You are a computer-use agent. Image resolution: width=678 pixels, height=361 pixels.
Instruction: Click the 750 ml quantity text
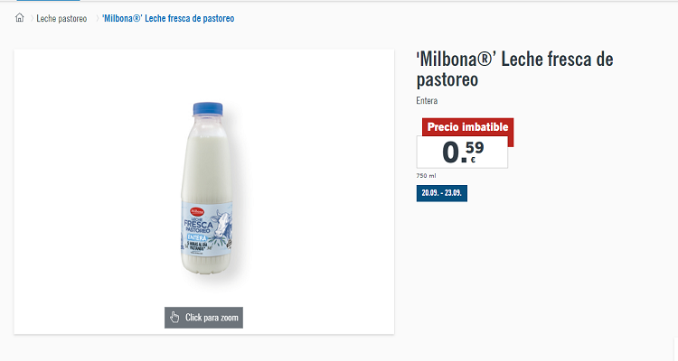(426, 176)
